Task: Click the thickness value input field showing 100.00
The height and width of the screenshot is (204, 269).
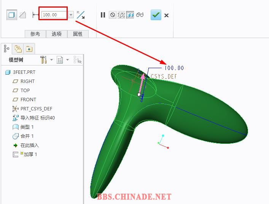Action: tap(54, 15)
